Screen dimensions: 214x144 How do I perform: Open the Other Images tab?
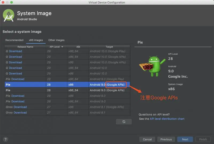coord(56,40)
